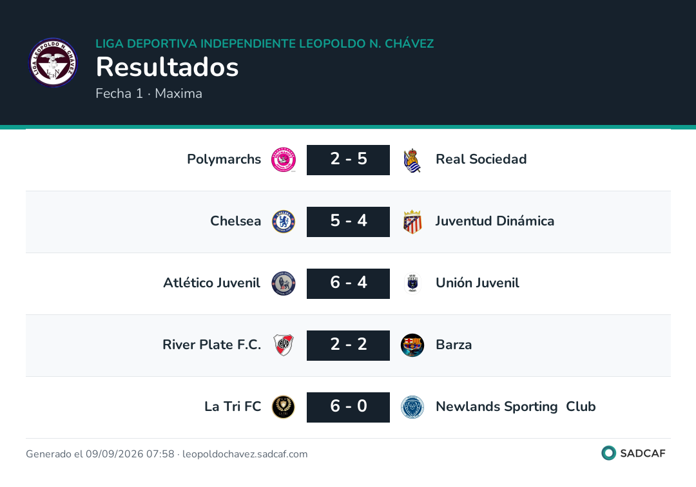Viewport: 696px width, 487px height.
Task: Click the Liga Leopoldo N. Chávez logo
Action: pyautogui.click(x=53, y=62)
